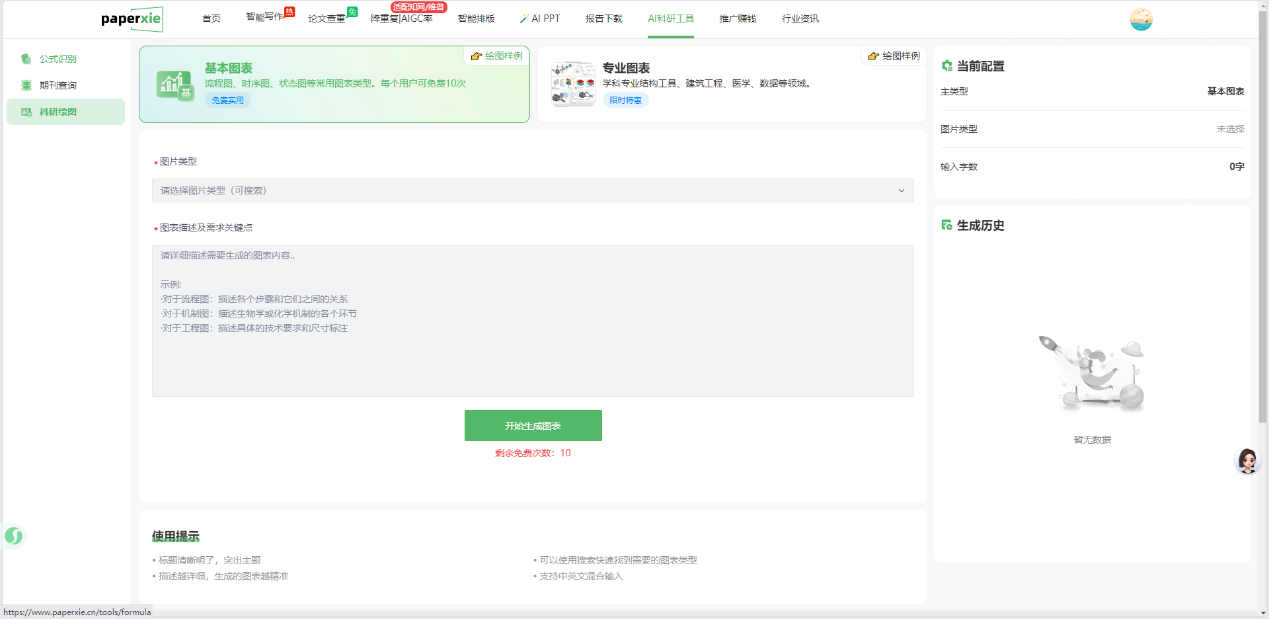1269x619 pixels.
Task: Click the green floating swirl icon
Action: tap(14, 536)
